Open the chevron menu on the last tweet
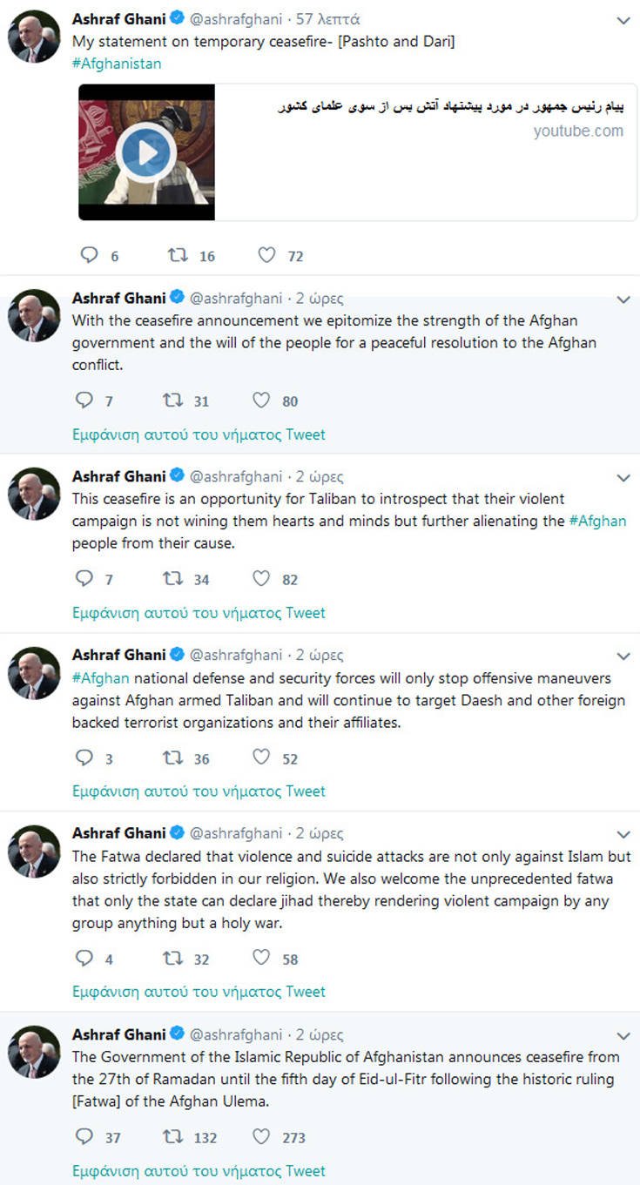Screen dimensions: 640x1185 pyautogui.click(x=623, y=1036)
